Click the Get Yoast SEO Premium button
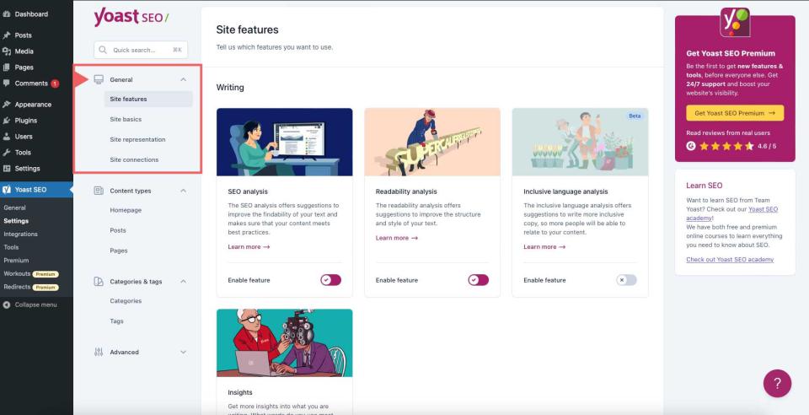 [734, 113]
